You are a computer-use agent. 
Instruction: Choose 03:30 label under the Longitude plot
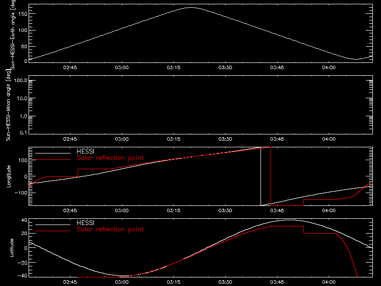click(x=225, y=211)
